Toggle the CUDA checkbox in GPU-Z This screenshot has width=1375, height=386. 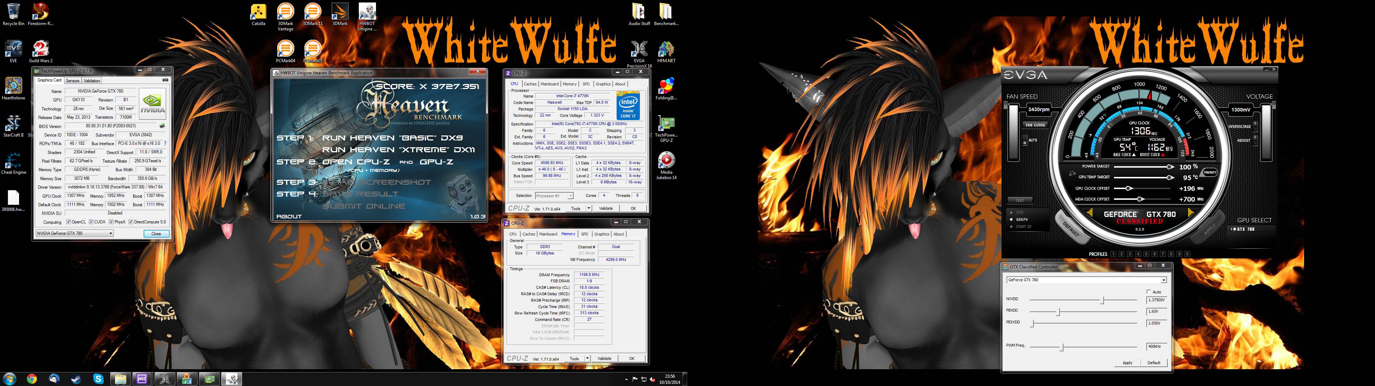pos(91,222)
